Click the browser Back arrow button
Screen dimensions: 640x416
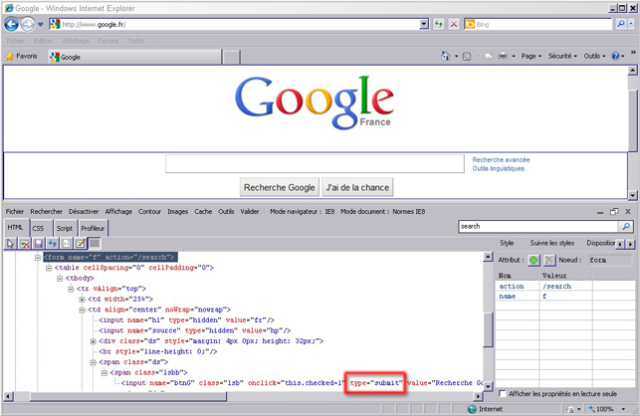click(11, 25)
